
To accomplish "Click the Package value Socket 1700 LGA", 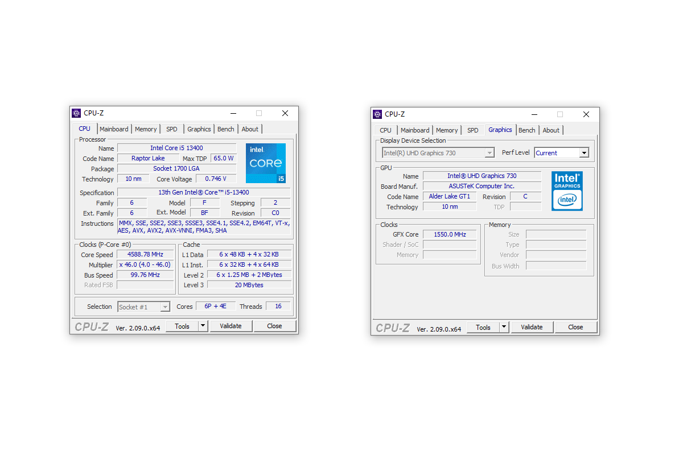I will [x=176, y=168].
